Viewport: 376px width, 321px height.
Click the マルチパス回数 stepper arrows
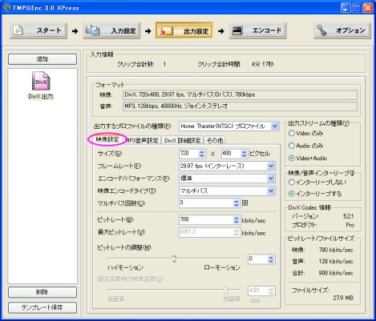tap(236, 203)
